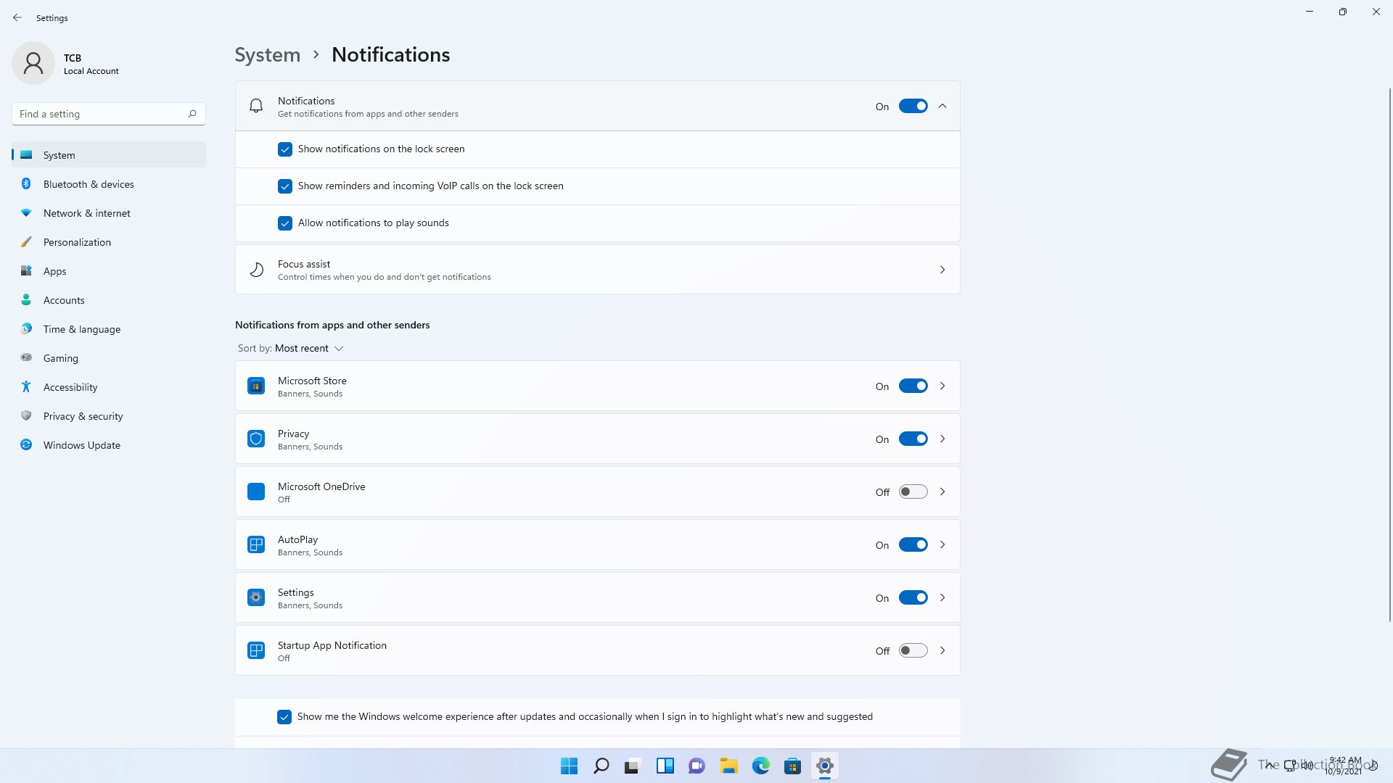This screenshot has width=1393, height=783.
Task: Open taskbar Search
Action: point(601,766)
